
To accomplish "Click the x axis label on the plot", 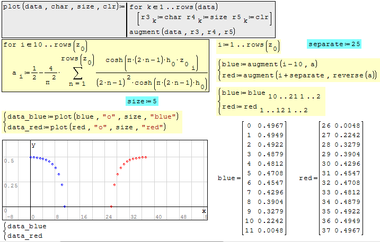I will click(203, 211).
